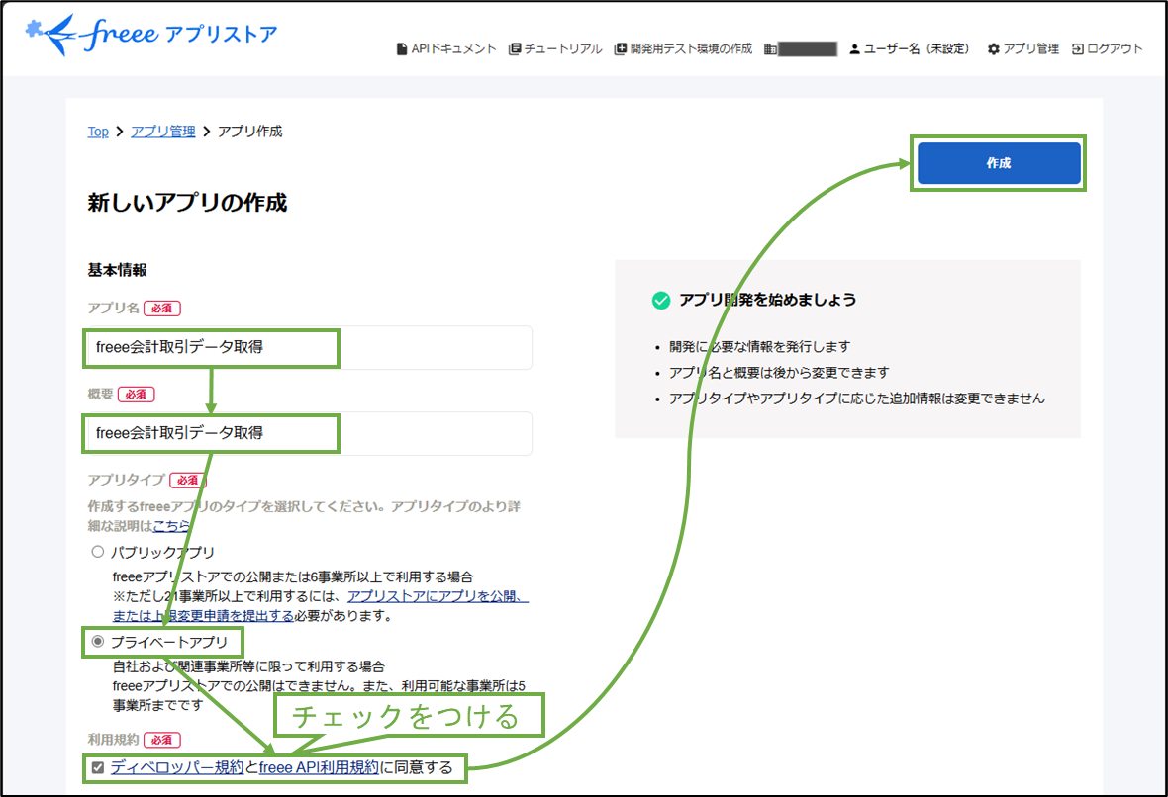Click the document icon beside APIドキュメント
1168x797 pixels.
pos(401,47)
